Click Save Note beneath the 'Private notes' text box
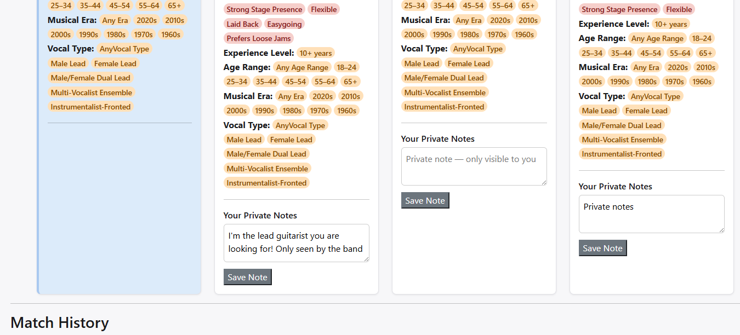This screenshot has height=335, width=740. pyautogui.click(x=602, y=248)
